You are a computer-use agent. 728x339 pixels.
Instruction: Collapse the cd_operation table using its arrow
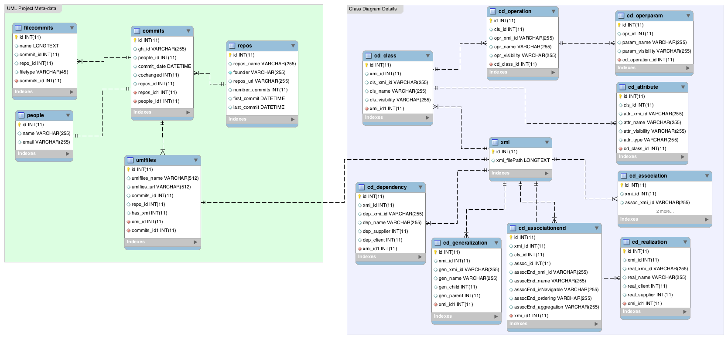click(554, 11)
